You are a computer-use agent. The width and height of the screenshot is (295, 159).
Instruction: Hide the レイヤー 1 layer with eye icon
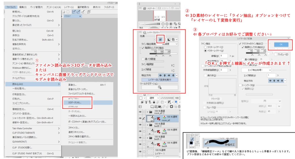click(x=140, y=152)
